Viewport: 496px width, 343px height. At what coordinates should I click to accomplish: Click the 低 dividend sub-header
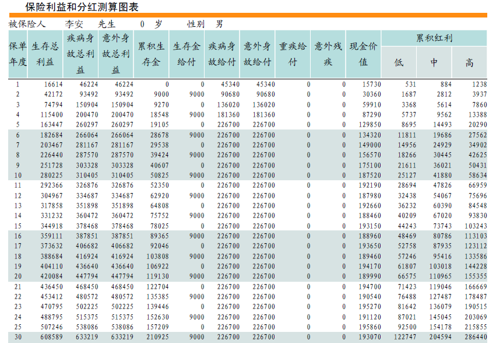tap(399, 62)
